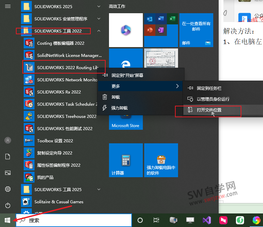Select 固定到任务栏 in the submenu
This screenshot has height=227, width=263.
(x=223, y=88)
